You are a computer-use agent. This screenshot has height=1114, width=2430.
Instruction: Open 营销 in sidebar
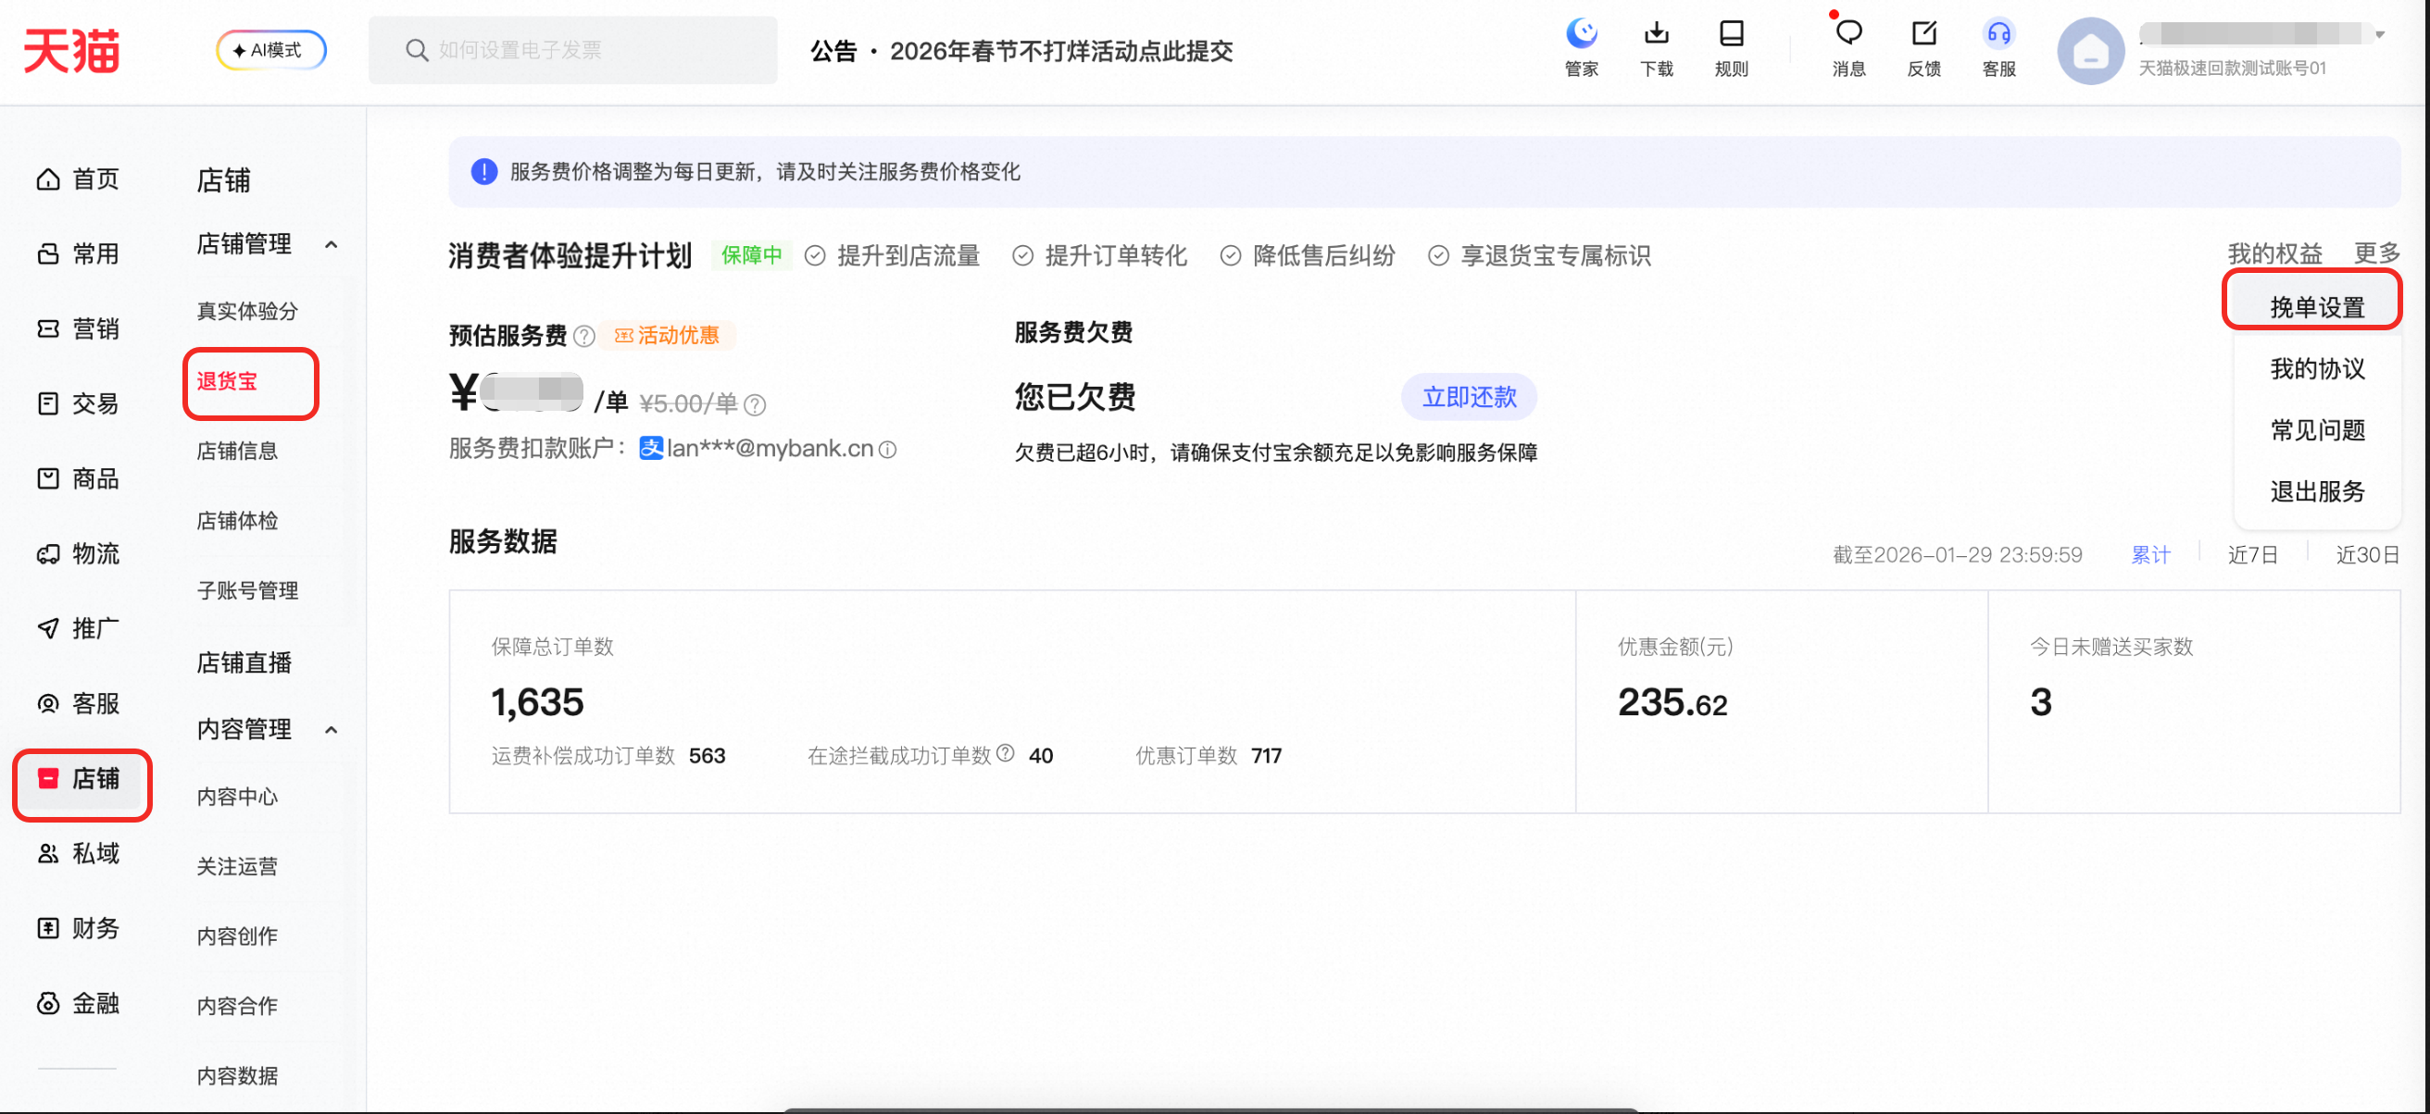(x=79, y=328)
